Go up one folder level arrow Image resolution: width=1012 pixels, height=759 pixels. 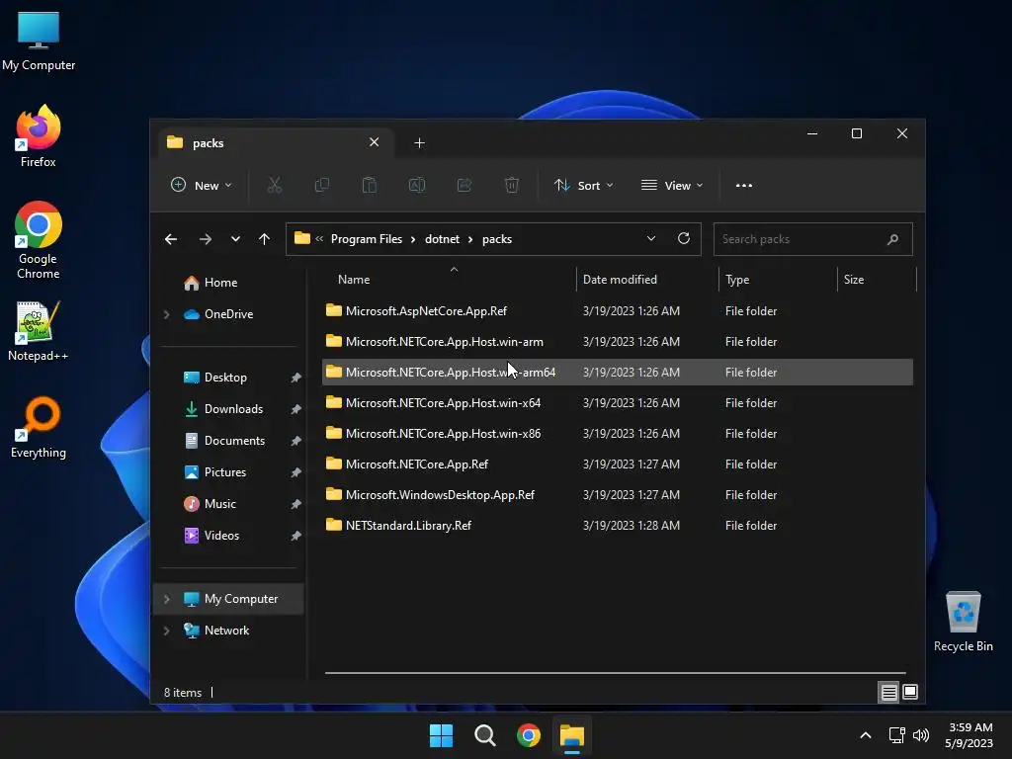[264, 239]
